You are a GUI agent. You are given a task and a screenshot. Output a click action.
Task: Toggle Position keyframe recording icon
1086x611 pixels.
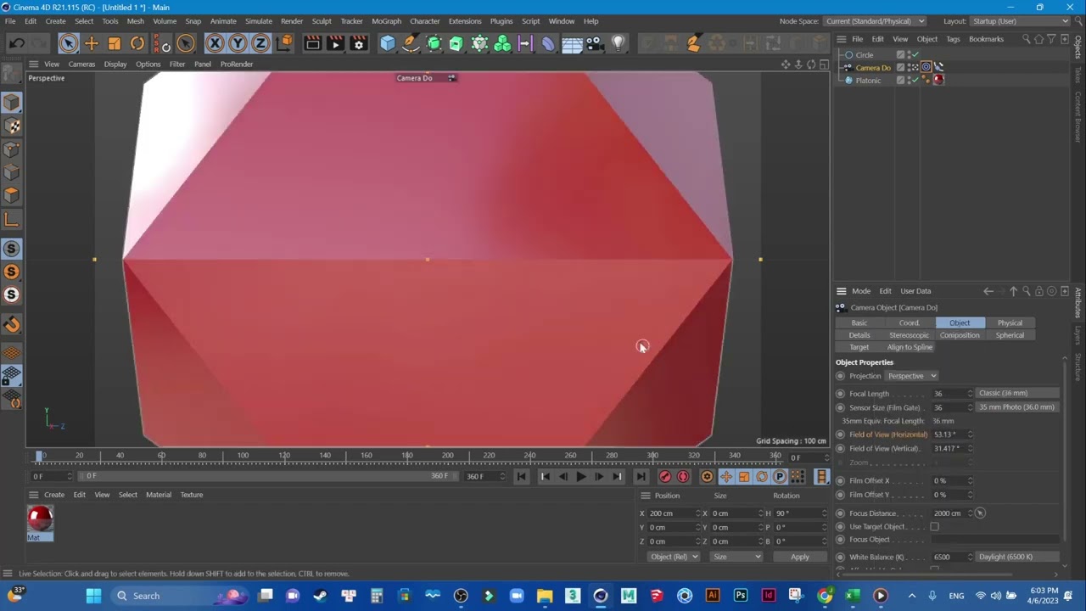726,477
